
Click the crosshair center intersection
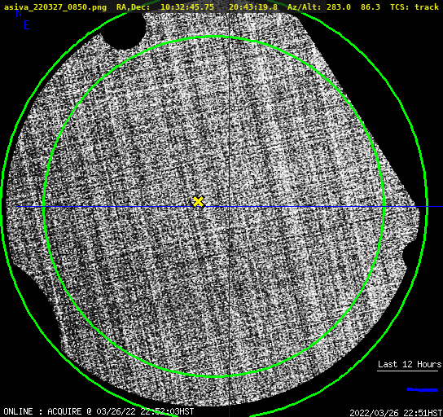(x=229, y=207)
